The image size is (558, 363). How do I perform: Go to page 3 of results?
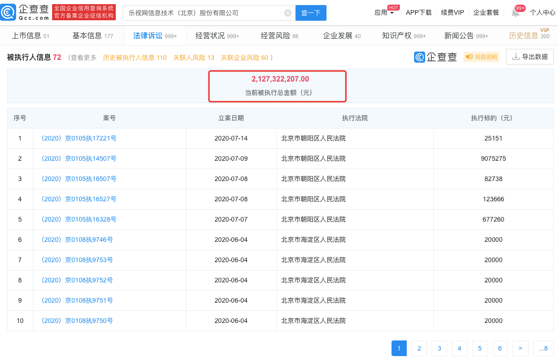point(439,348)
